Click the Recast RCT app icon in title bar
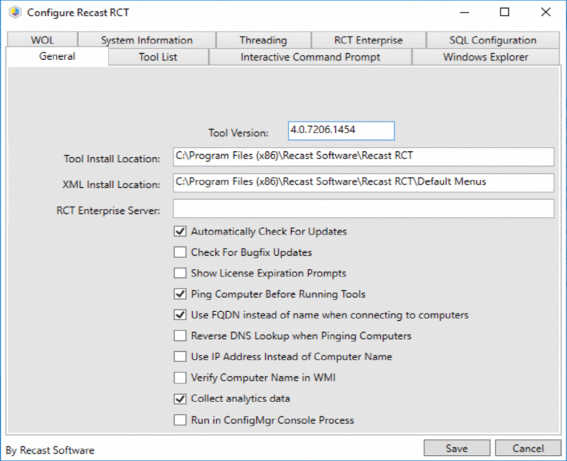Image resolution: width=567 pixels, height=461 pixels. [x=16, y=13]
